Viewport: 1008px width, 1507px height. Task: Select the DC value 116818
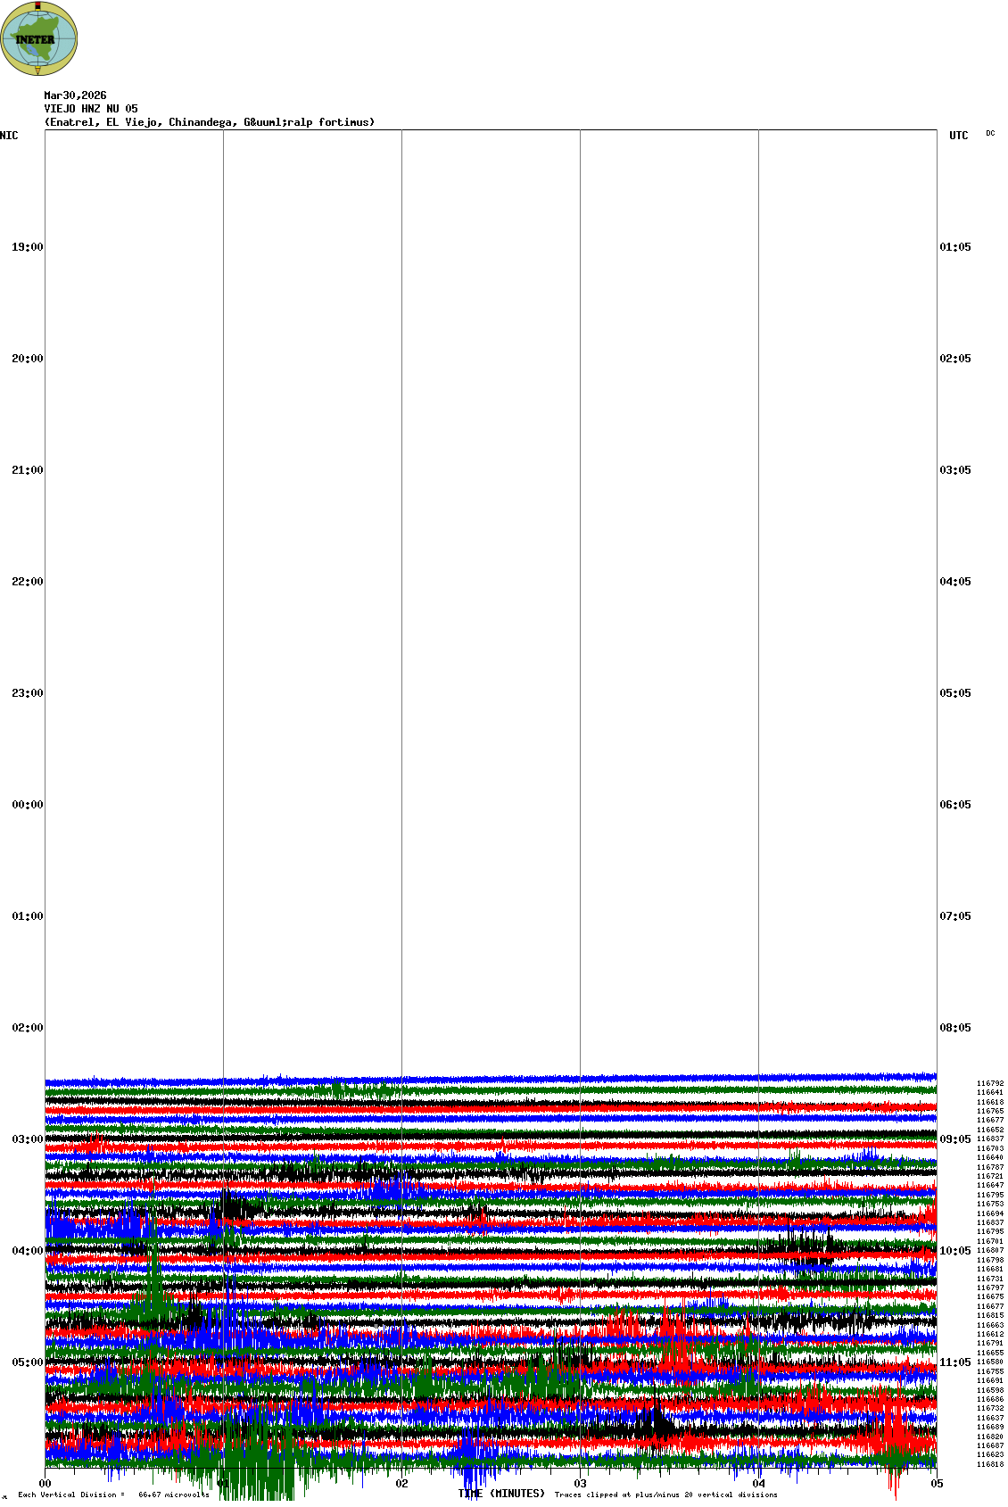pos(989,1464)
